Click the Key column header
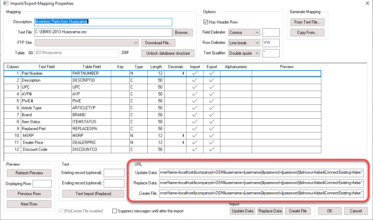The height and width of the screenshot is (220, 373). pos(120,67)
